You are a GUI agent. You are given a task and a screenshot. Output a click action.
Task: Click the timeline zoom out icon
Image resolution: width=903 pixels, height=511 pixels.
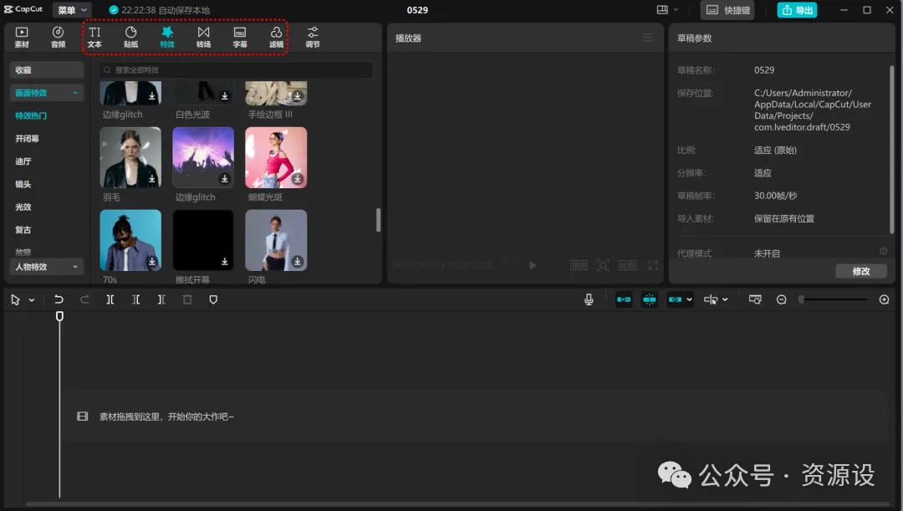click(x=782, y=299)
